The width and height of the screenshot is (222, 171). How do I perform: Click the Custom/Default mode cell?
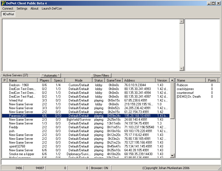(x=79, y=85)
